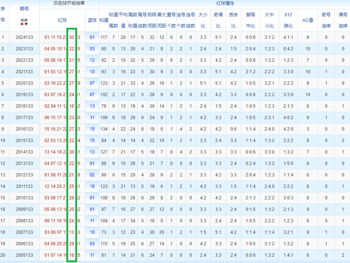
Task: Click 012路比 1:5:0 in row 2013133
Action: coord(288,163)
